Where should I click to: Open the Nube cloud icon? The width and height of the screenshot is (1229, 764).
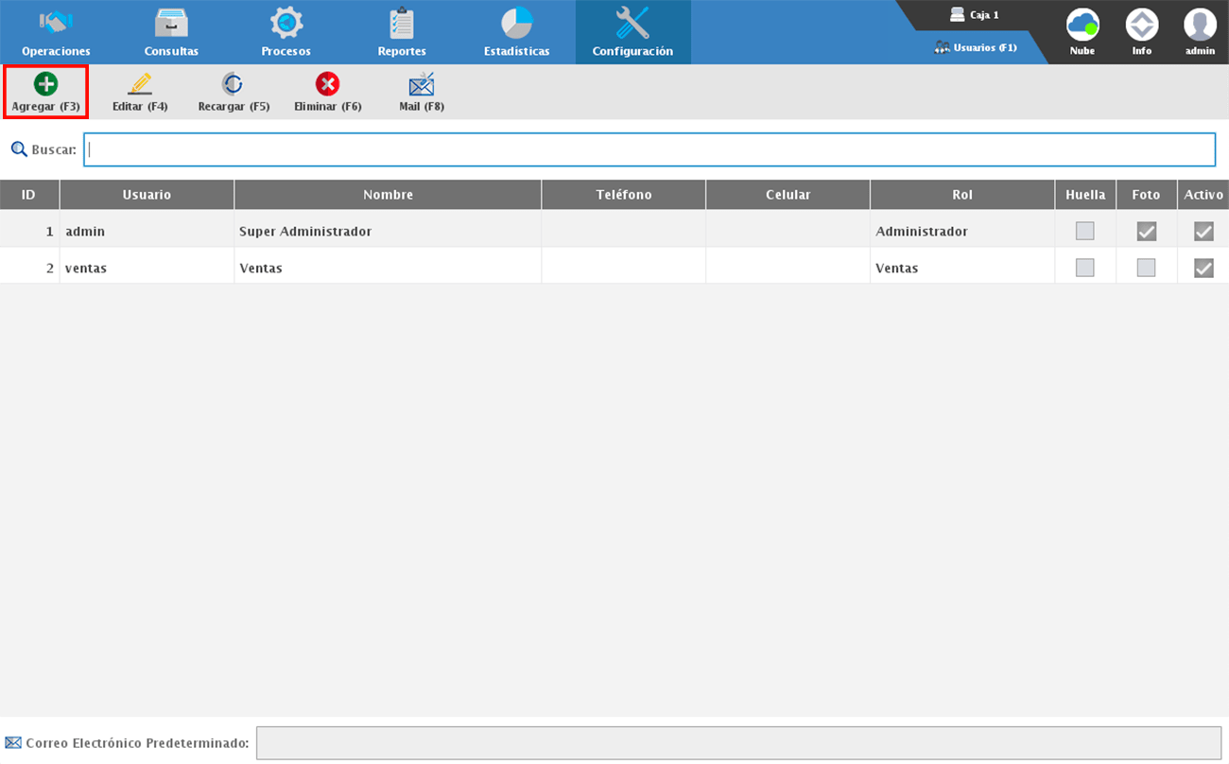coord(1082,26)
